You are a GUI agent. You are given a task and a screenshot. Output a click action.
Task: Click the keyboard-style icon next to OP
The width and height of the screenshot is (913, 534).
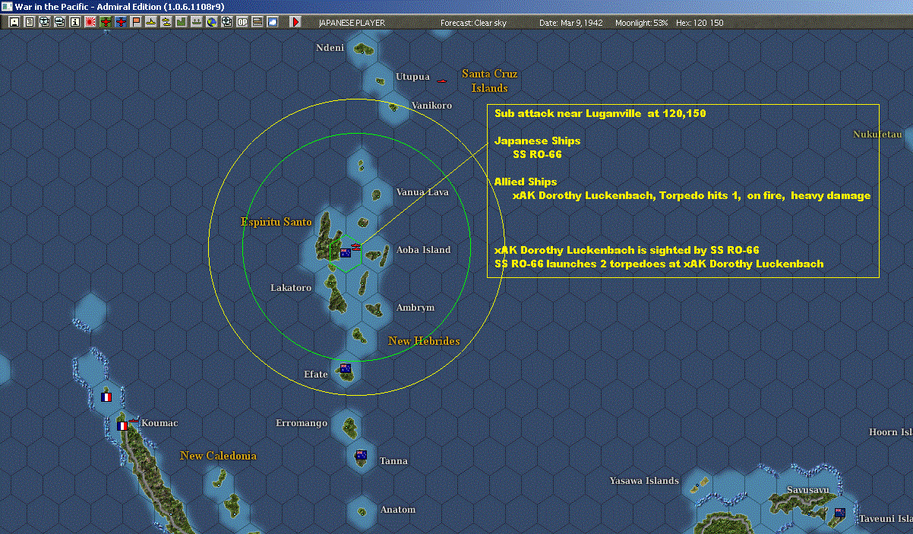[x=257, y=22]
